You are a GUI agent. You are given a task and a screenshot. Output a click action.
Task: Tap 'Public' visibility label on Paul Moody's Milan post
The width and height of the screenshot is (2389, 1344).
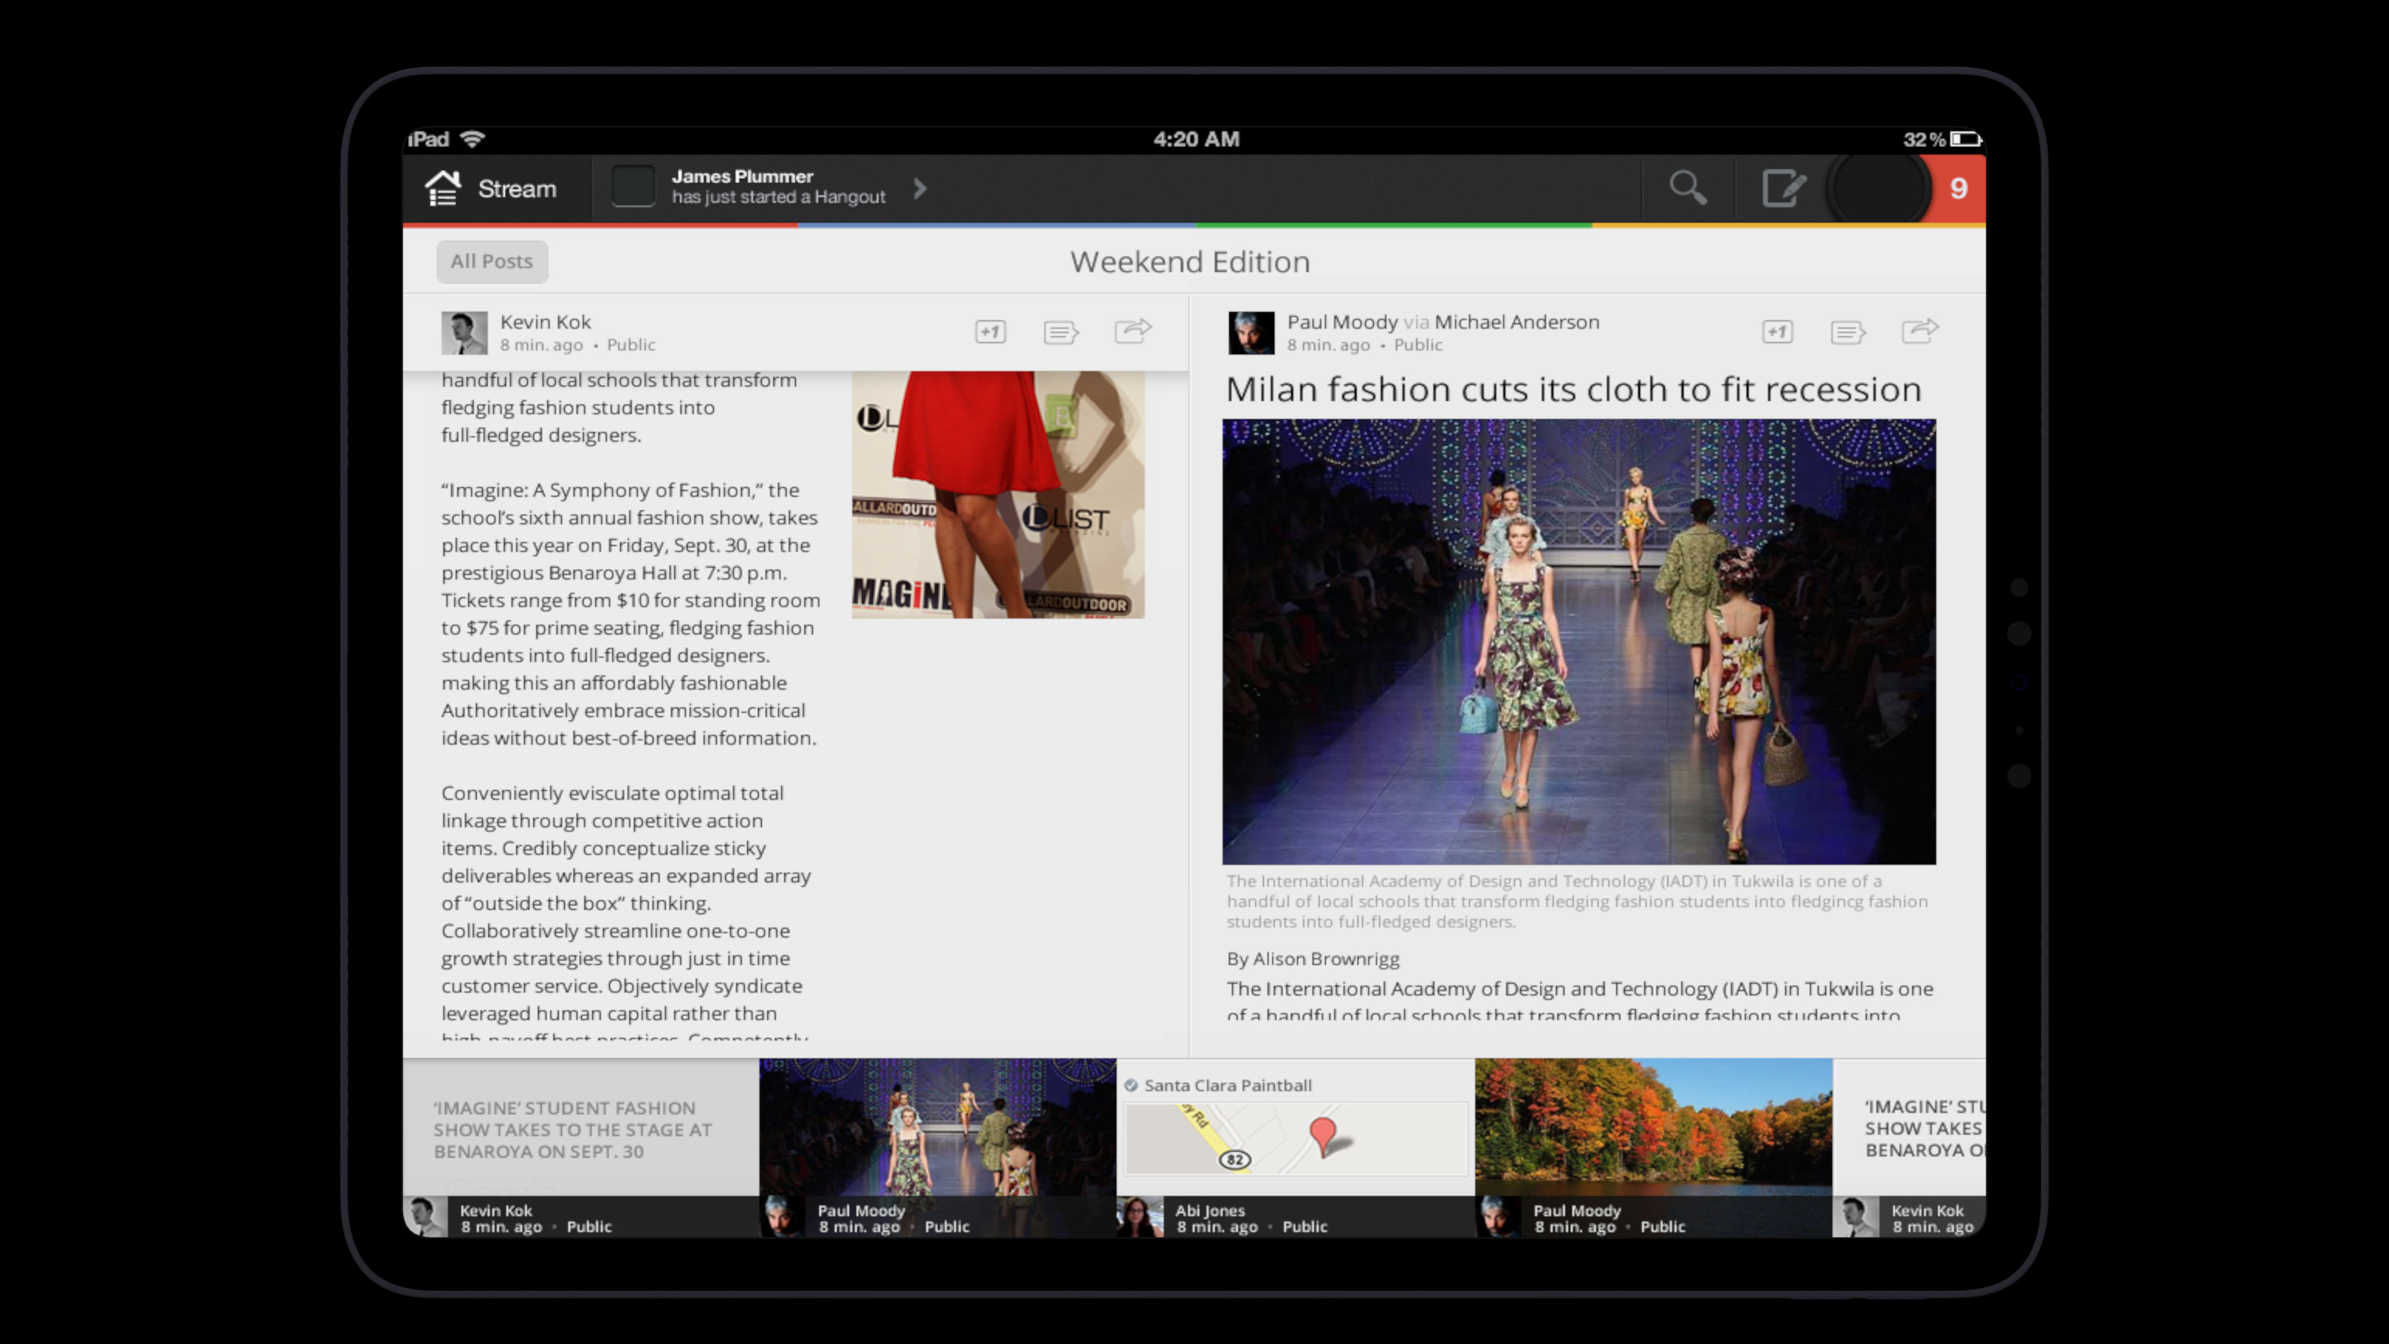pos(1418,345)
